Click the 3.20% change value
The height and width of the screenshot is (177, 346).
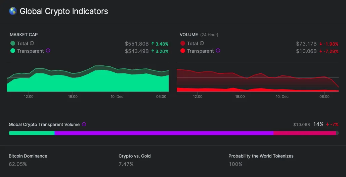click(x=162, y=51)
